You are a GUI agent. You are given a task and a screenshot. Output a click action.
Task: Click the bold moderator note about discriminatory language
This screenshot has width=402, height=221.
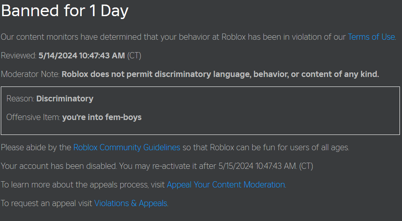coord(220,74)
